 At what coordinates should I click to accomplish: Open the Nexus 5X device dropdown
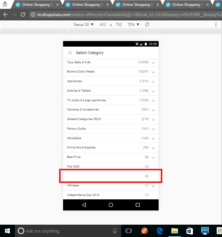click(x=83, y=24)
